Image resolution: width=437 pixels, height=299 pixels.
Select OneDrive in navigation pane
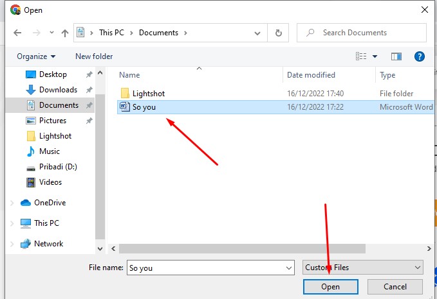(50, 203)
